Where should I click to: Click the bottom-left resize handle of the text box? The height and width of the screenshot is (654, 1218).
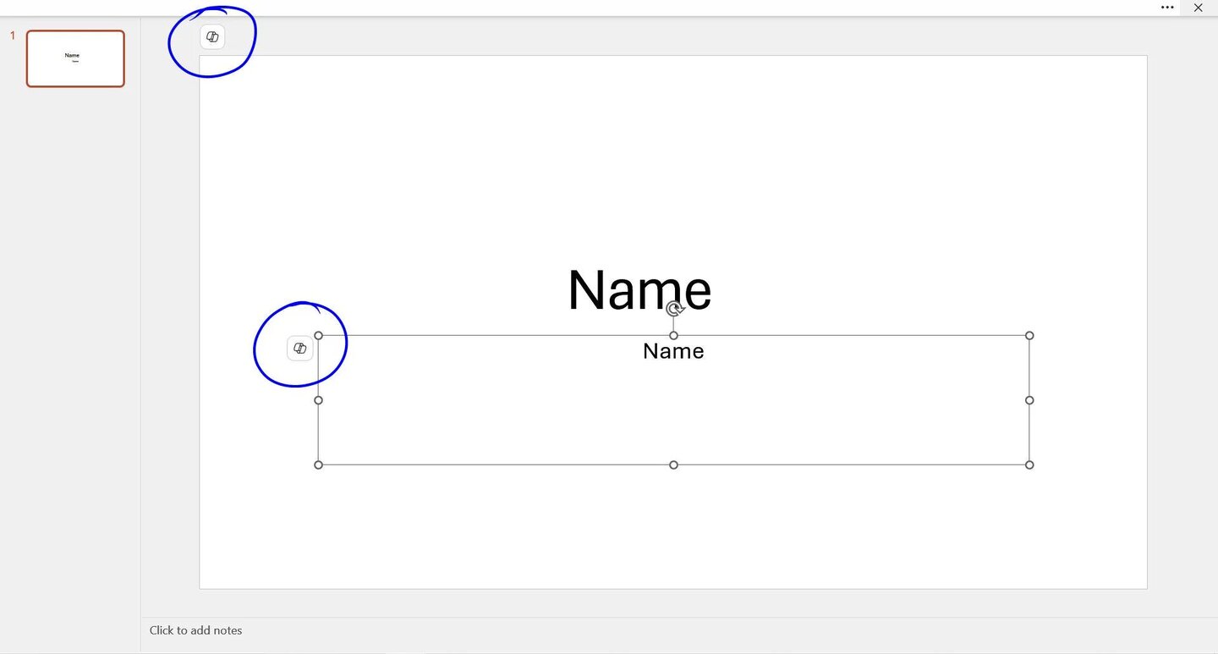[x=319, y=464]
